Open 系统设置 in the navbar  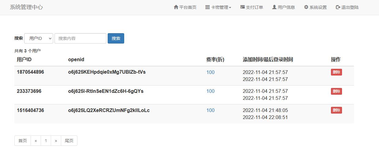tap(315, 7)
